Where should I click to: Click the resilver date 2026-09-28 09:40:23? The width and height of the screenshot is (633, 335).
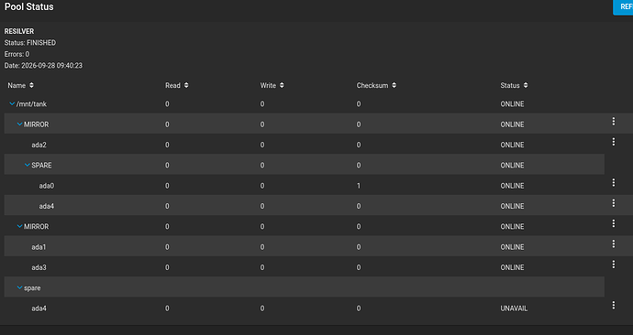51,65
